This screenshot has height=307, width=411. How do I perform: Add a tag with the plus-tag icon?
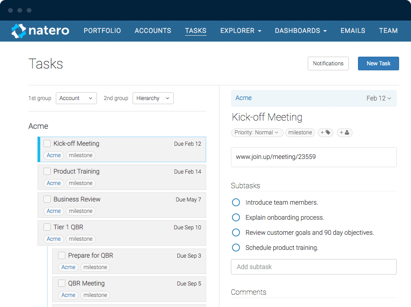326,132
